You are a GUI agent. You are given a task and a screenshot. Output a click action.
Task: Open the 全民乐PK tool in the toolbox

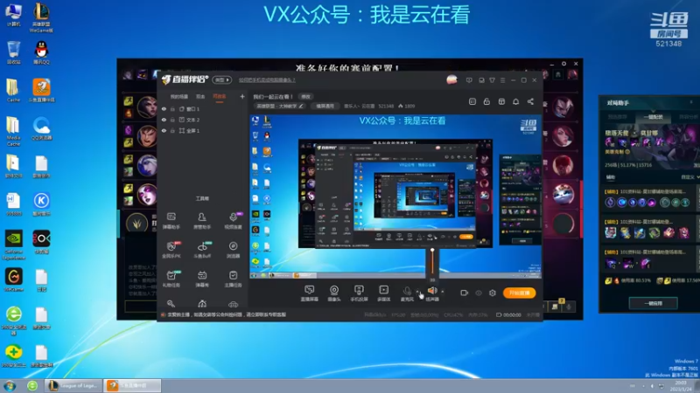171,250
